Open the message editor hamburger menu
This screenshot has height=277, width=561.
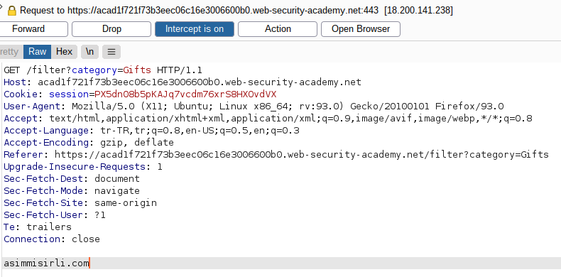(111, 52)
